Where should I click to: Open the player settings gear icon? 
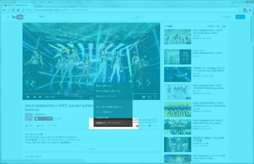pyautogui.click(x=144, y=97)
